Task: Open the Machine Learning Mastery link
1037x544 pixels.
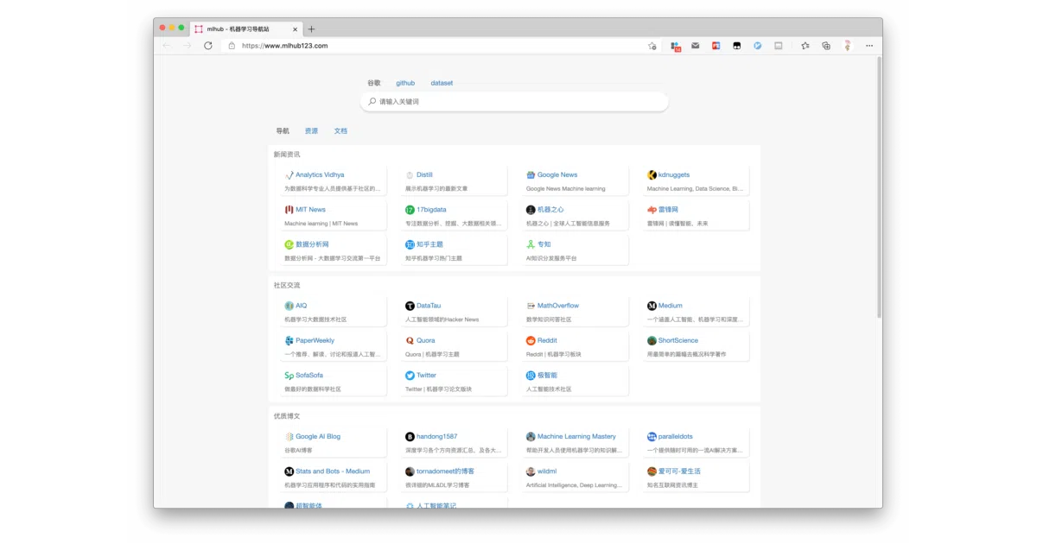Action: tap(576, 437)
